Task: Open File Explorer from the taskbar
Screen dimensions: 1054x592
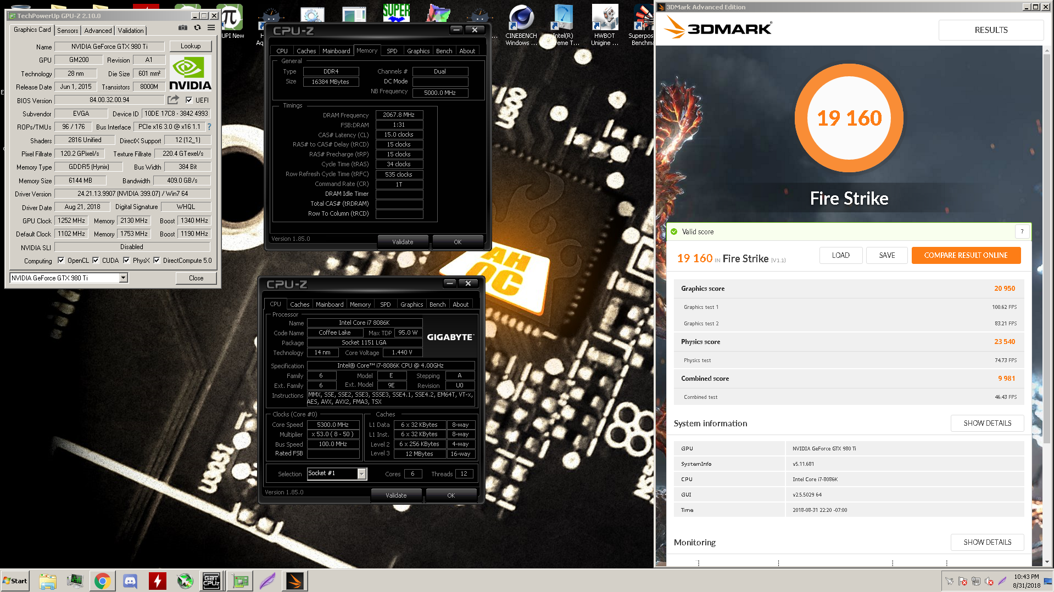Action: pos(48,581)
